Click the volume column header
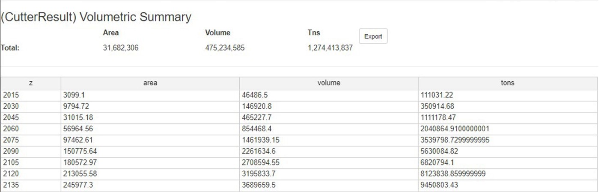The height and width of the screenshot is (192, 613). click(329, 83)
